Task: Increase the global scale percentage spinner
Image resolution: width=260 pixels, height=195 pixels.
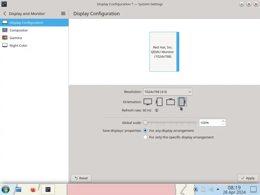Action: [223, 121]
